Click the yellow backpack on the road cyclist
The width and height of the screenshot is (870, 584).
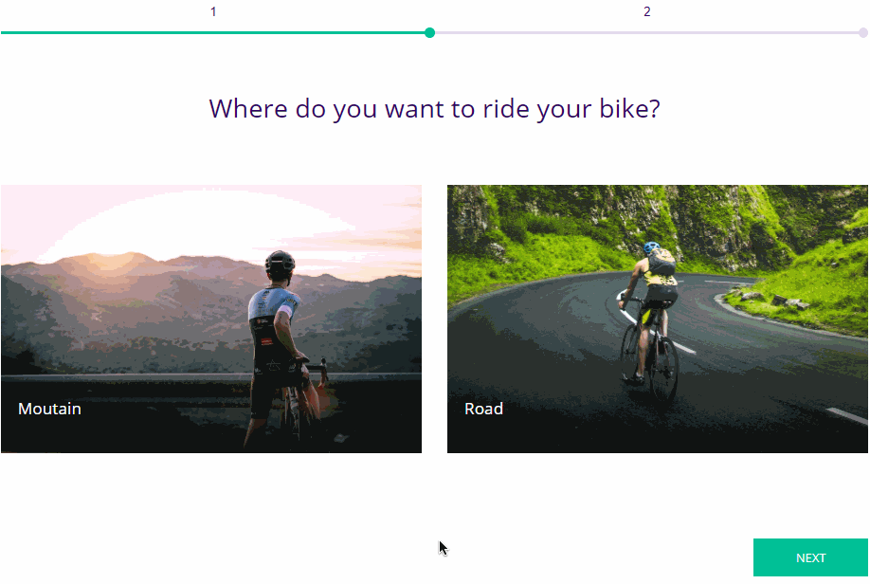tap(662, 262)
